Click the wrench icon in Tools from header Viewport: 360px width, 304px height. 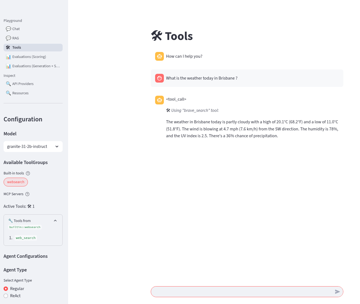(x=10, y=221)
